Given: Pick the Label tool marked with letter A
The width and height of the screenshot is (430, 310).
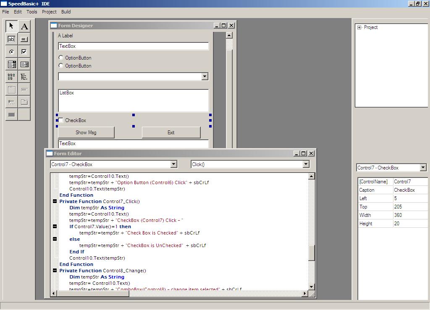Looking at the screenshot, I should pos(24,26).
